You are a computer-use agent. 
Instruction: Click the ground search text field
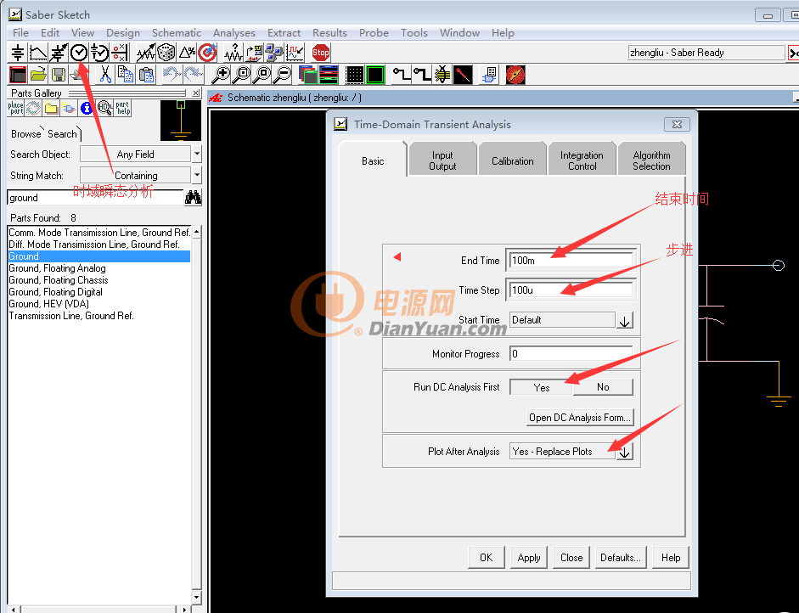coord(95,198)
